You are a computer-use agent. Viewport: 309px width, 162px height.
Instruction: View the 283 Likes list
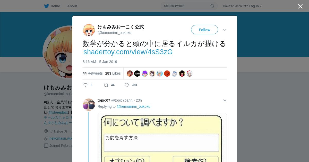(113, 73)
